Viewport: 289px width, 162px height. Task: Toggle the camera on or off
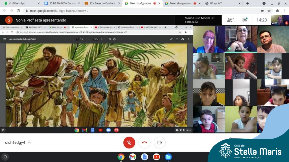click(159, 143)
